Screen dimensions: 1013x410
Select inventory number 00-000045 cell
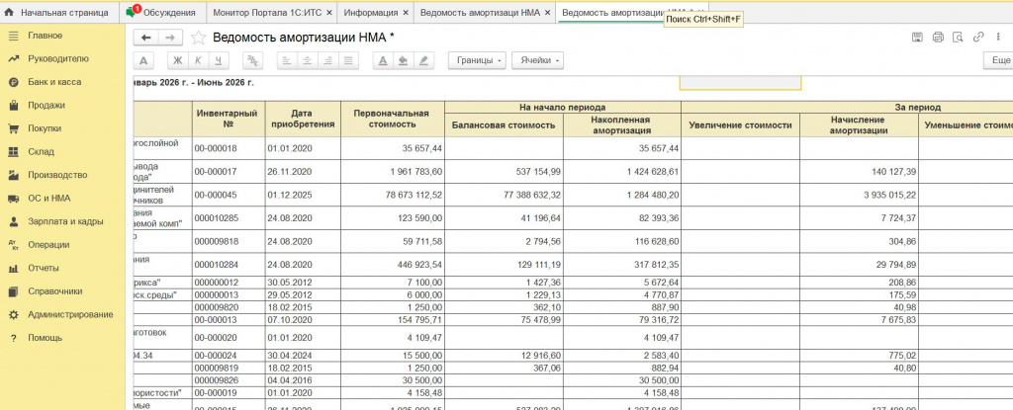coord(227,195)
